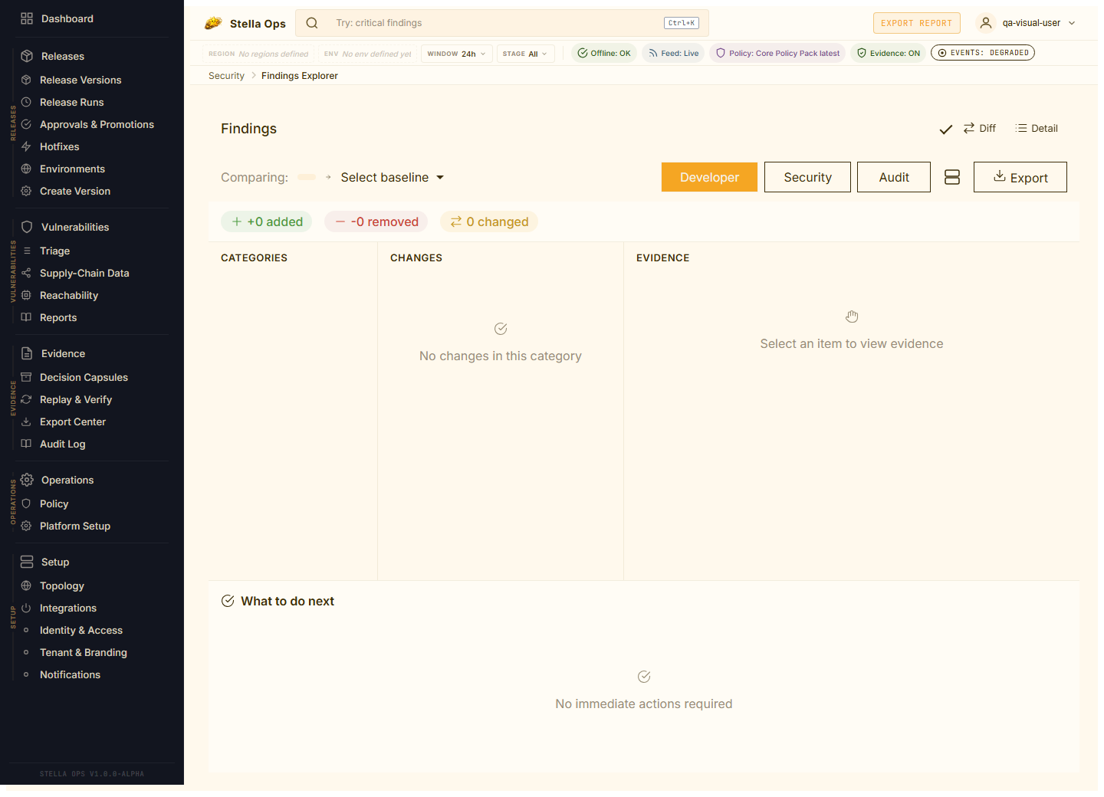Open the Window 24h dropdown
Viewport: 1104px width, 797px height.
pos(456,54)
